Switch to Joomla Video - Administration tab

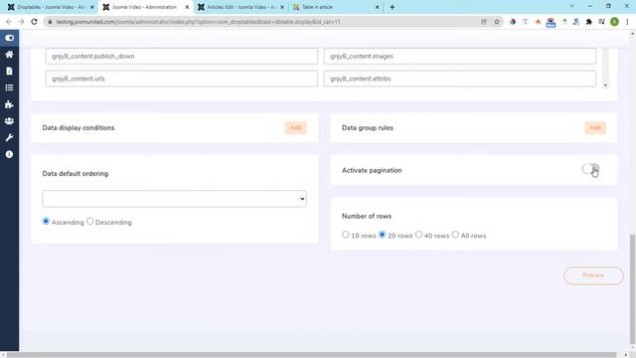[145, 7]
